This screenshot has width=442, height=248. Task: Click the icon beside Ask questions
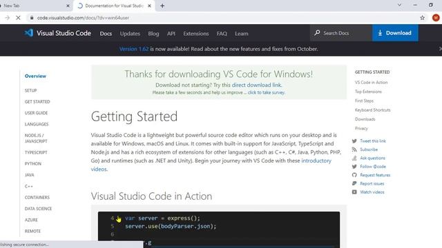click(x=354, y=158)
